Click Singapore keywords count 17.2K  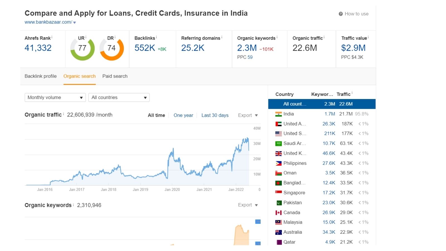[x=329, y=193]
